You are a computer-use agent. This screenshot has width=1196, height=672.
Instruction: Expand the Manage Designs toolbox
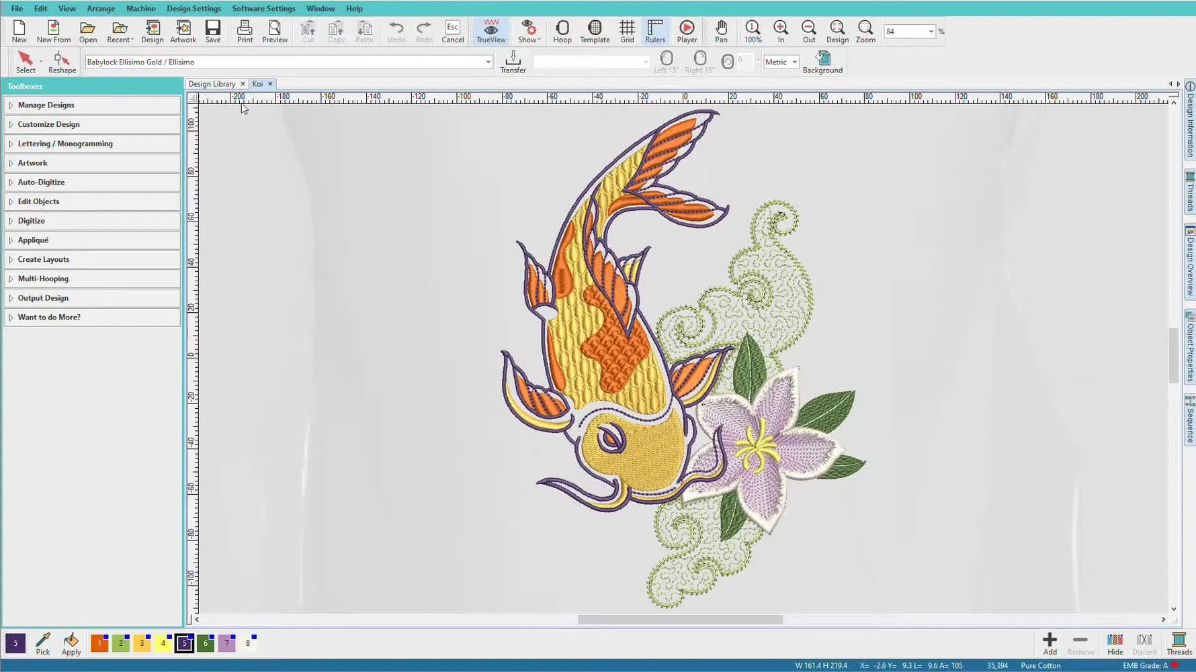pos(92,105)
